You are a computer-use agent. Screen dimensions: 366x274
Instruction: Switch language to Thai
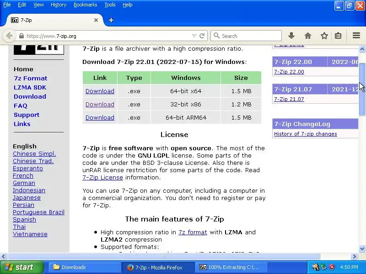tap(19, 227)
